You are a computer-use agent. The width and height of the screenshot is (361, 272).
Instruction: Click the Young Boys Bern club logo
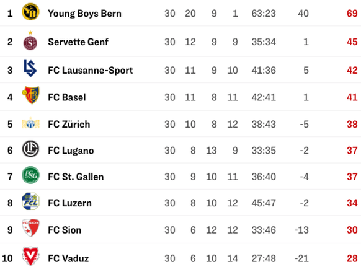click(30, 12)
